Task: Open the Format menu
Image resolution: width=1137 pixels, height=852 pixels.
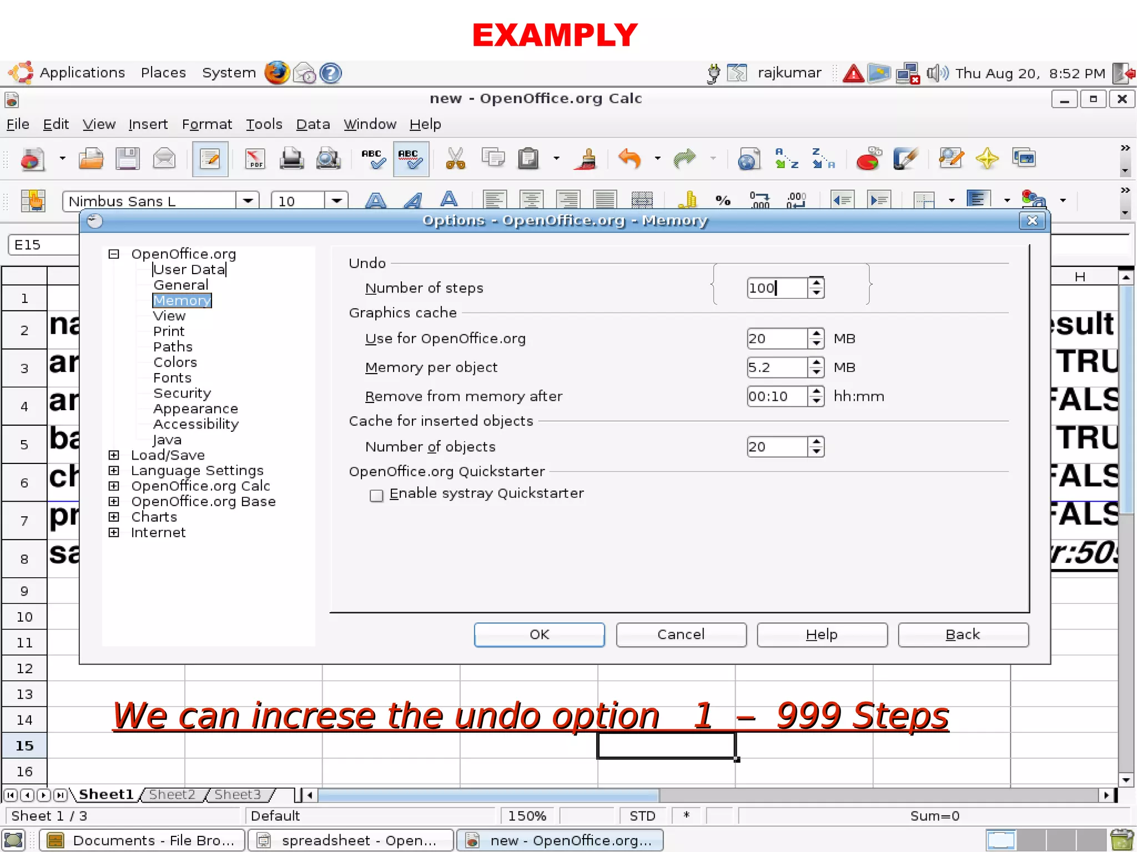Action: pos(207,124)
